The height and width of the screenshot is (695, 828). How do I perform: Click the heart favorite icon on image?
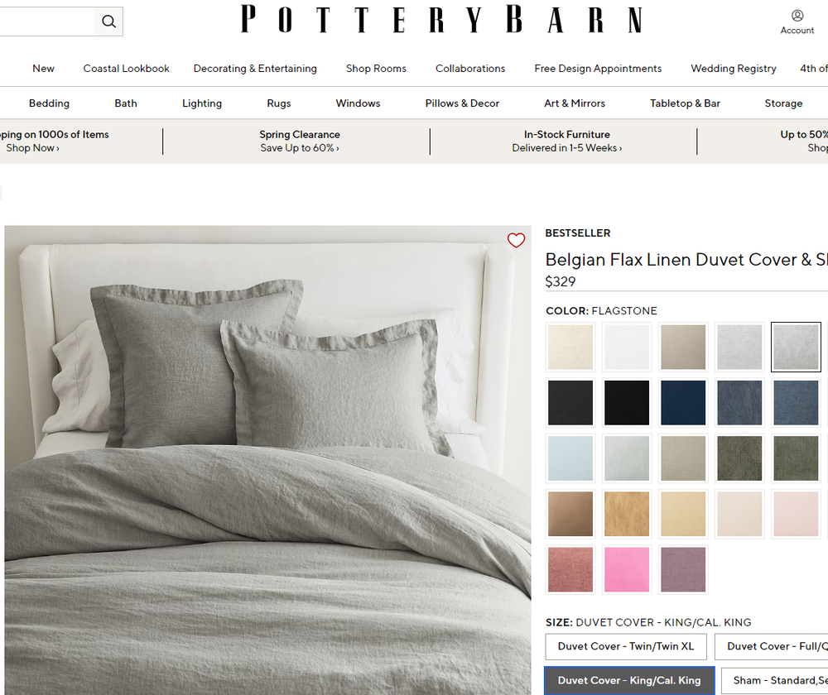[x=516, y=241]
